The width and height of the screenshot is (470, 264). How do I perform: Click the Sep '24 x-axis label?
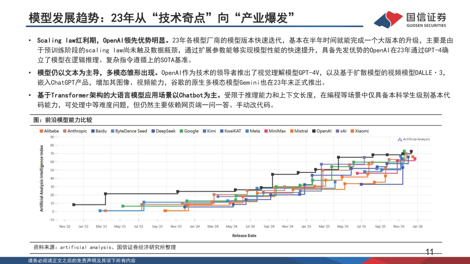[269, 226]
